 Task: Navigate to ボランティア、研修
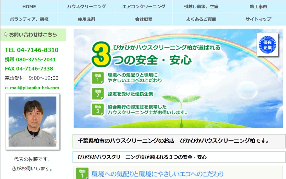(x=29, y=19)
